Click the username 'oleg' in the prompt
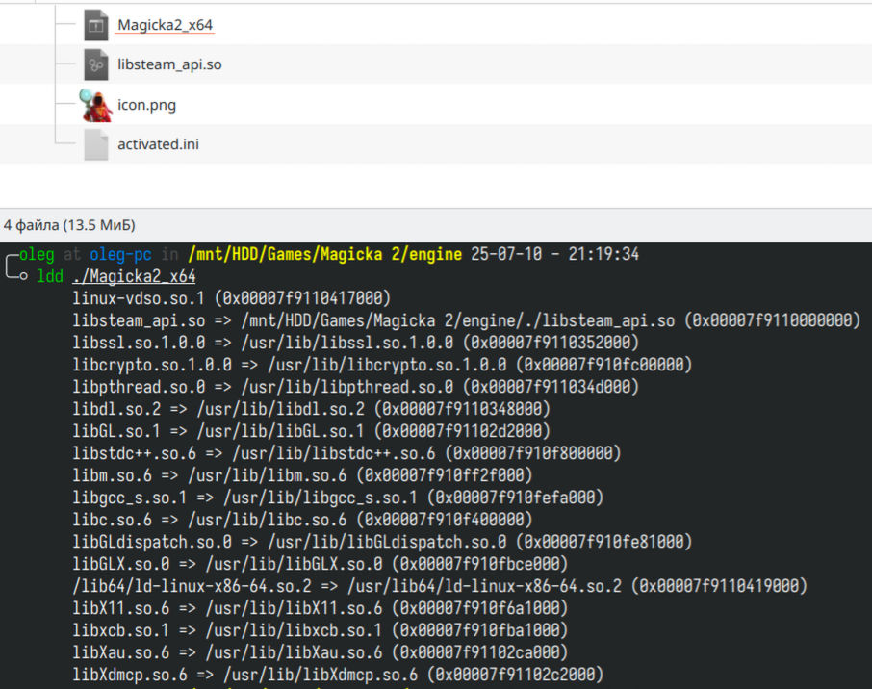Image resolution: width=872 pixels, height=689 pixels. (x=37, y=254)
